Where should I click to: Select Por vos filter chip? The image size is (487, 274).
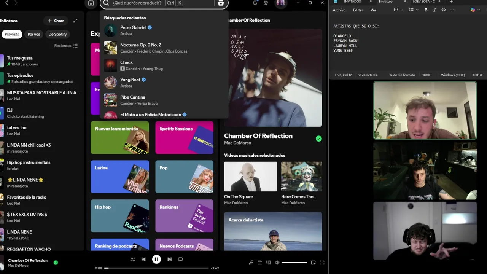(x=34, y=34)
